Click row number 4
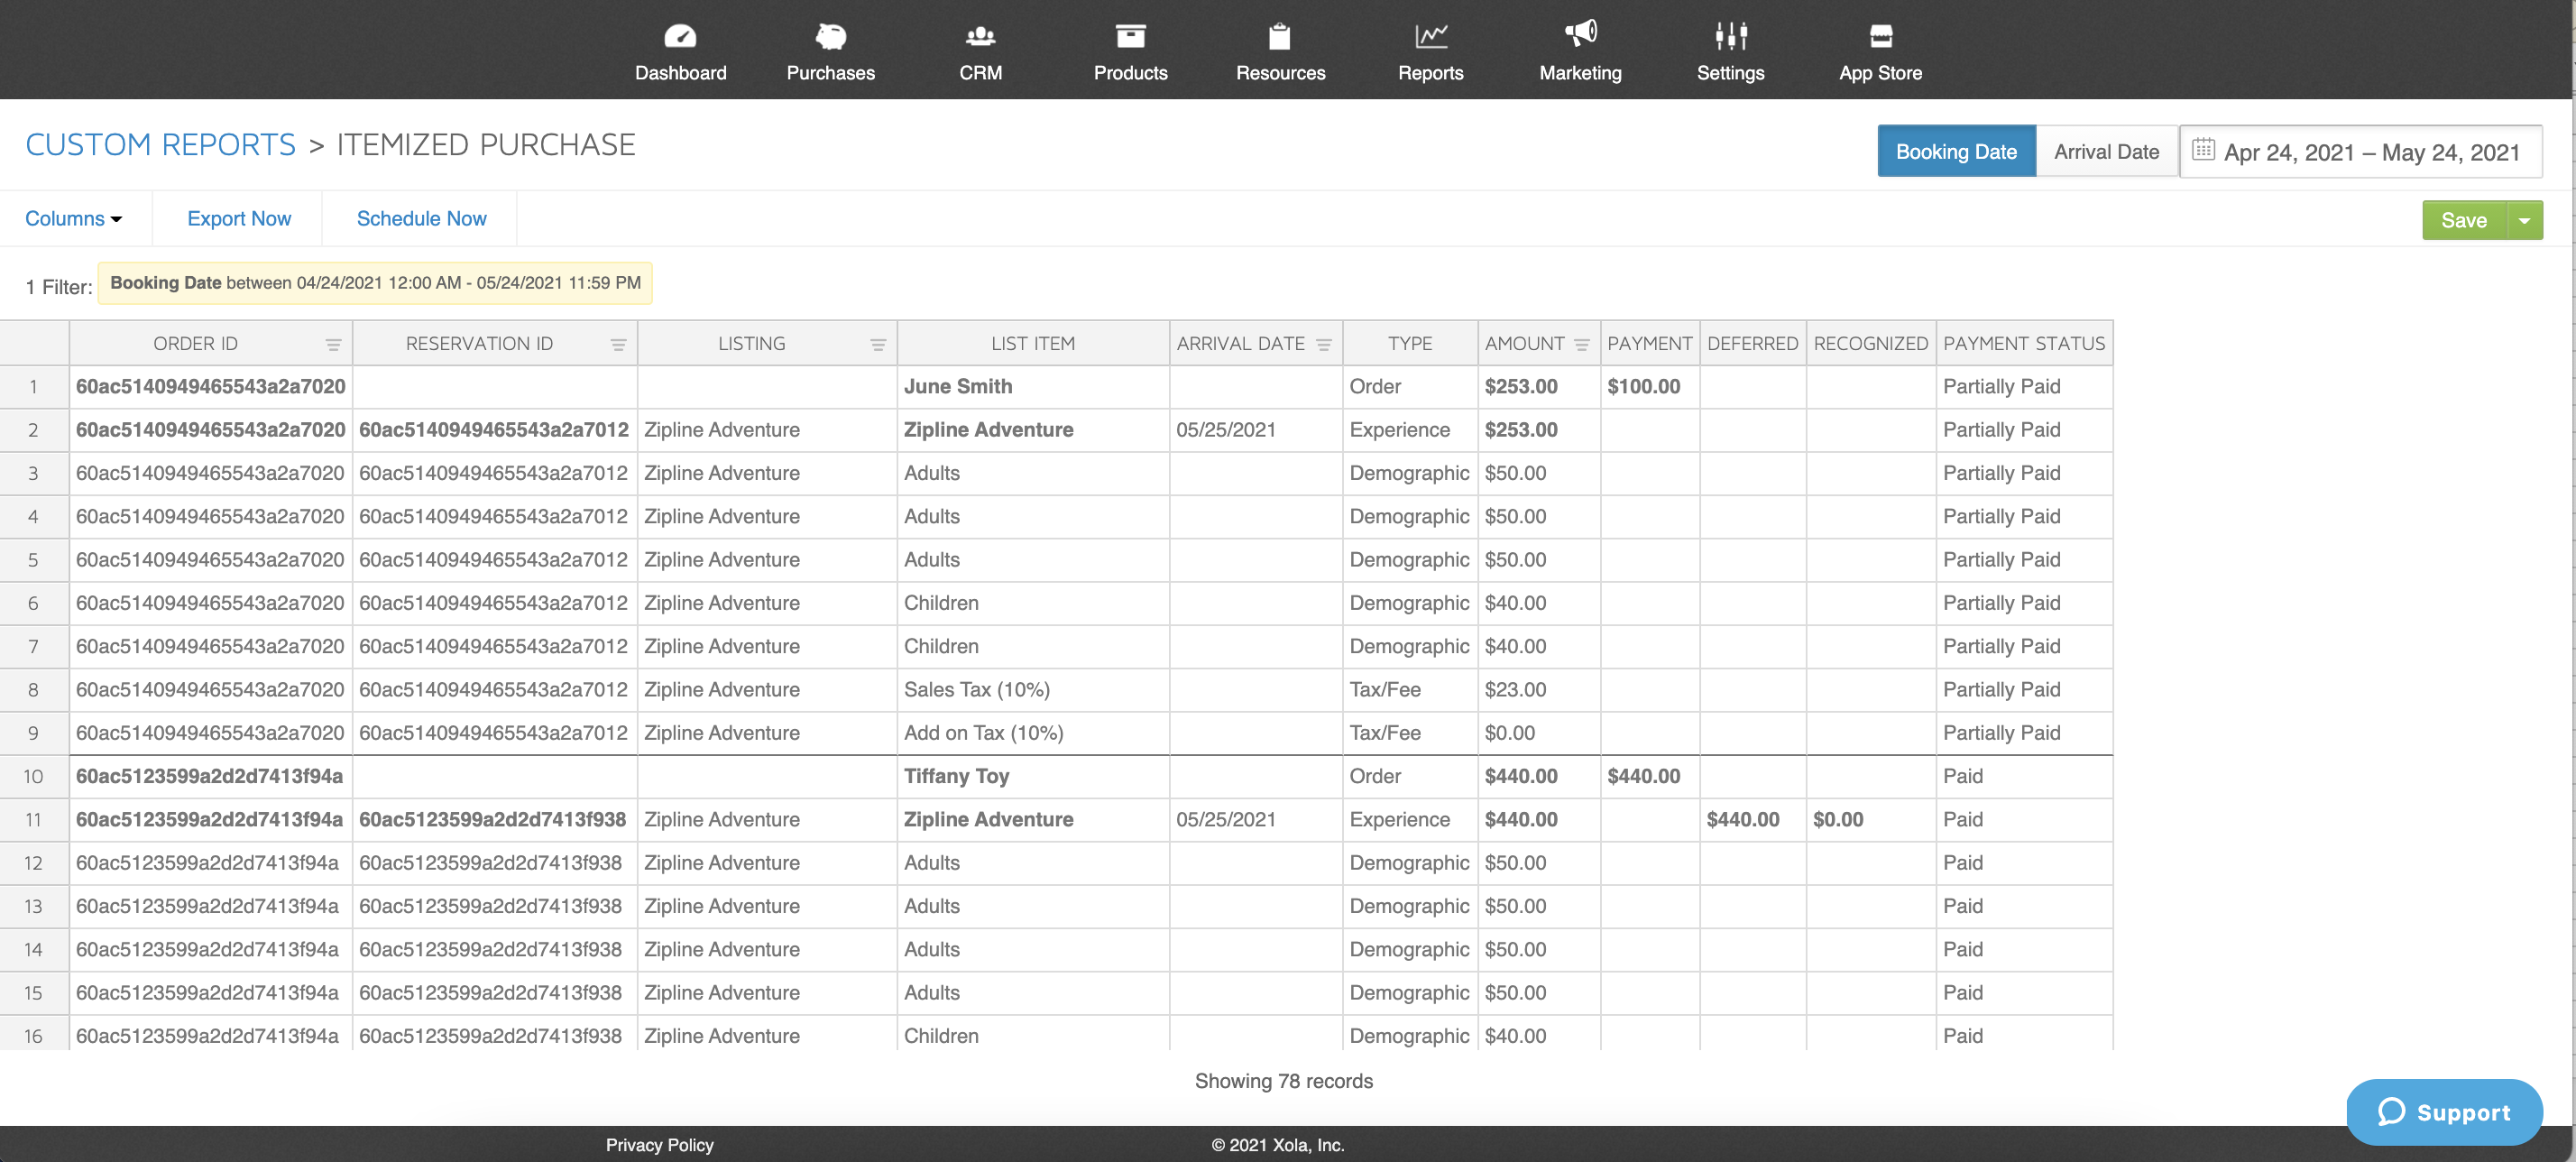 [x=33, y=517]
